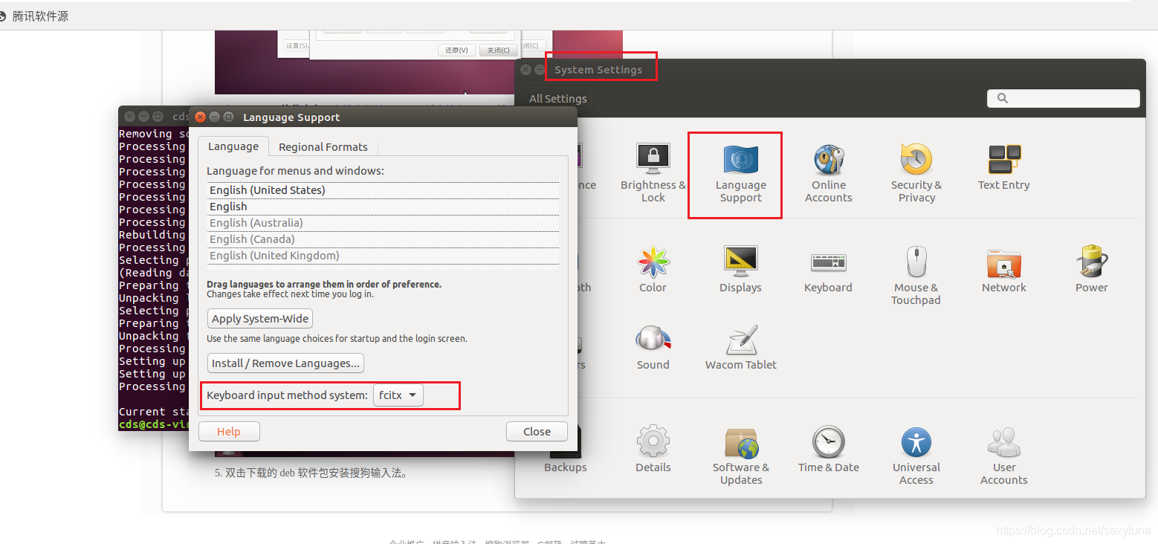Viewport: 1158px width, 544px height.
Task: Open Color settings
Action: tap(653, 269)
